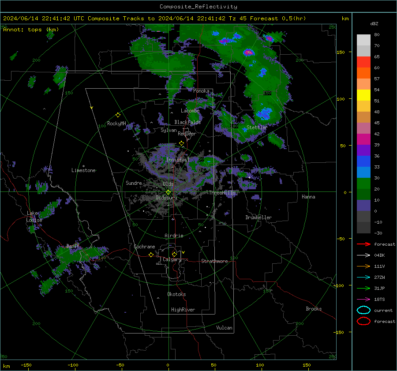Click the red 65-60 dBZ swatch
Screen dimensions: 397x371
point(363,62)
